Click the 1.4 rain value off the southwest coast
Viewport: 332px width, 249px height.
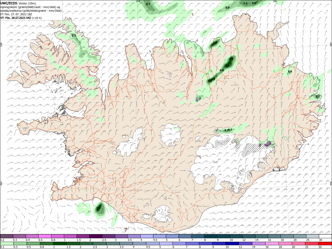click(x=98, y=208)
